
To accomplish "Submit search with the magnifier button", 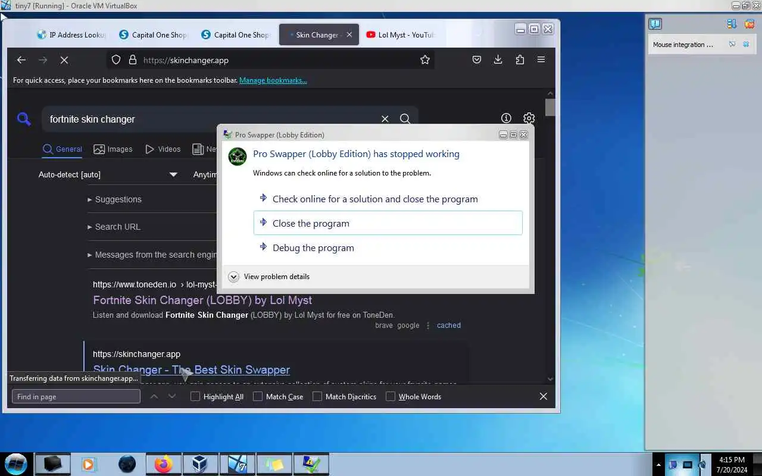I will click(405, 119).
